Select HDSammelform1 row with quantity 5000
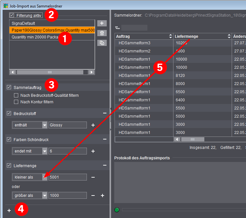This screenshot has width=246, height=218. coord(180,116)
